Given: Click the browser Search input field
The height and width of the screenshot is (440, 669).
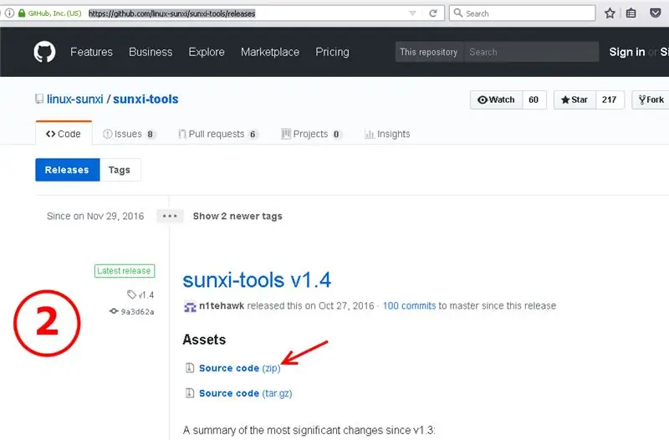Looking at the screenshot, I should [522, 13].
